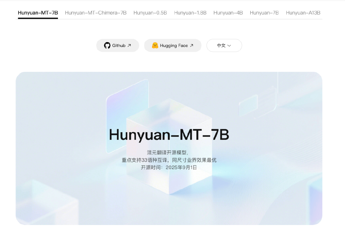The width and height of the screenshot is (345, 235).
Task: Switch to the Hunyuan-MT-Chimera-7B tab
Action: pos(96,12)
